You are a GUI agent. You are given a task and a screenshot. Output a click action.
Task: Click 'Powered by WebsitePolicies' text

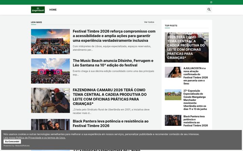point(17,146)
